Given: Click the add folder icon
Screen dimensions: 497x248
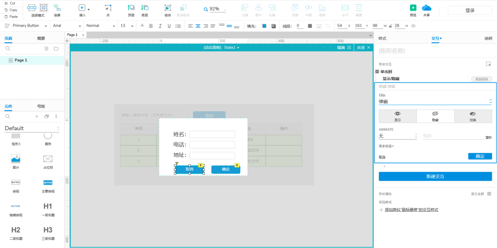Looking at the screenshot, I should point(56,48).
